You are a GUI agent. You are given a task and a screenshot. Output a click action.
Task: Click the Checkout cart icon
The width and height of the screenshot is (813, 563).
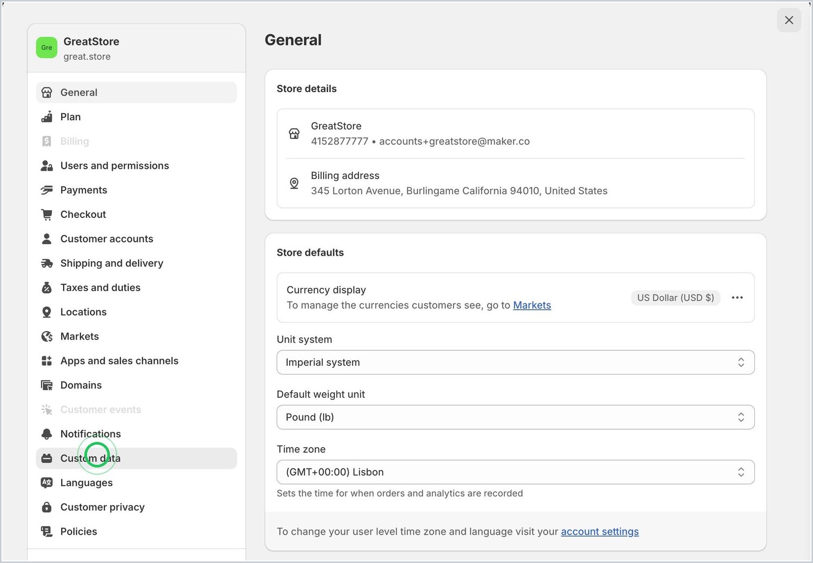46,214
